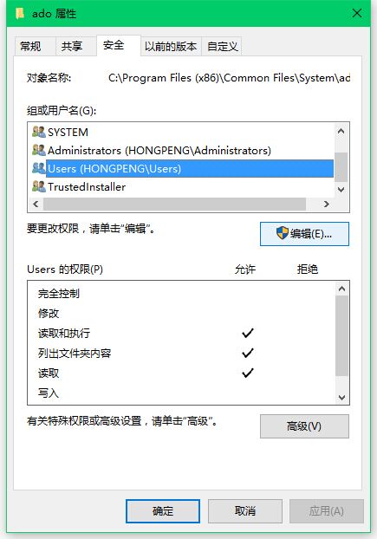
Task: Click down arrow of permissions list scrollbar
Action: 341,398
